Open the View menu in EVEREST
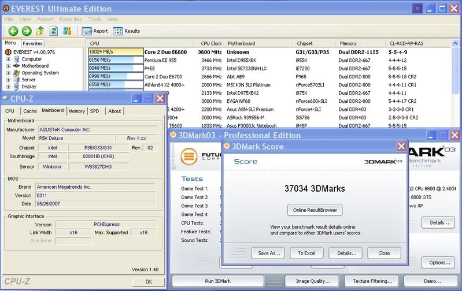 click(25, 19)
